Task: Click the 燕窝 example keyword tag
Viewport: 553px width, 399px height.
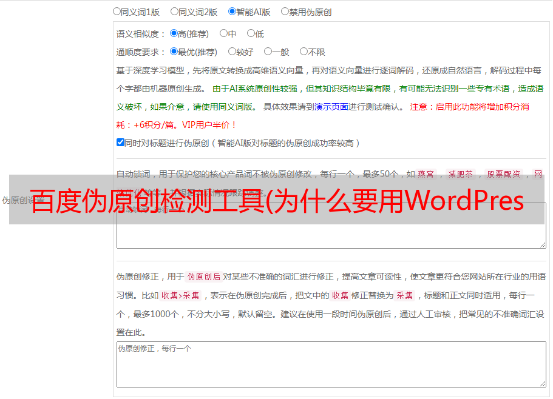Action: tap(426, 173)
